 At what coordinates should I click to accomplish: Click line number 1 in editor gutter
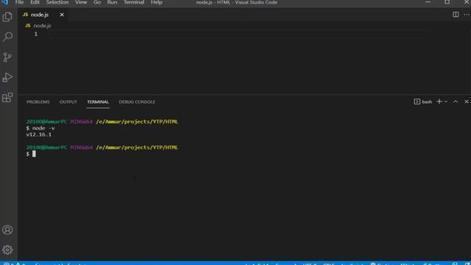[x=36, y=34]
